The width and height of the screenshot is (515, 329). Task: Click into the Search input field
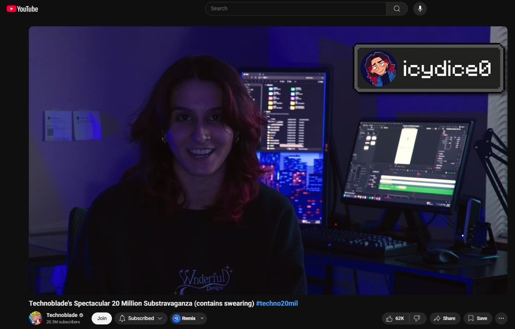click(x=296, y=9)
